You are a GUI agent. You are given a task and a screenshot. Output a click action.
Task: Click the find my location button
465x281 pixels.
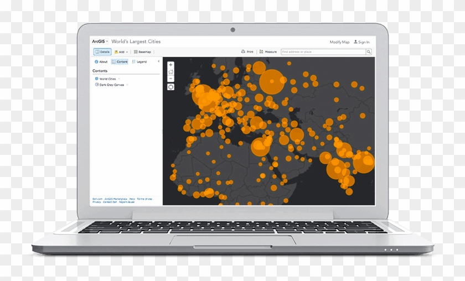[170, 87]
